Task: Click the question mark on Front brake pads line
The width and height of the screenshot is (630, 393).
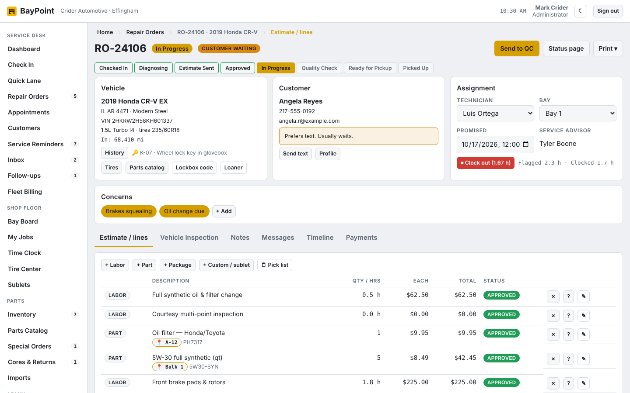Action: coord(568,383)
